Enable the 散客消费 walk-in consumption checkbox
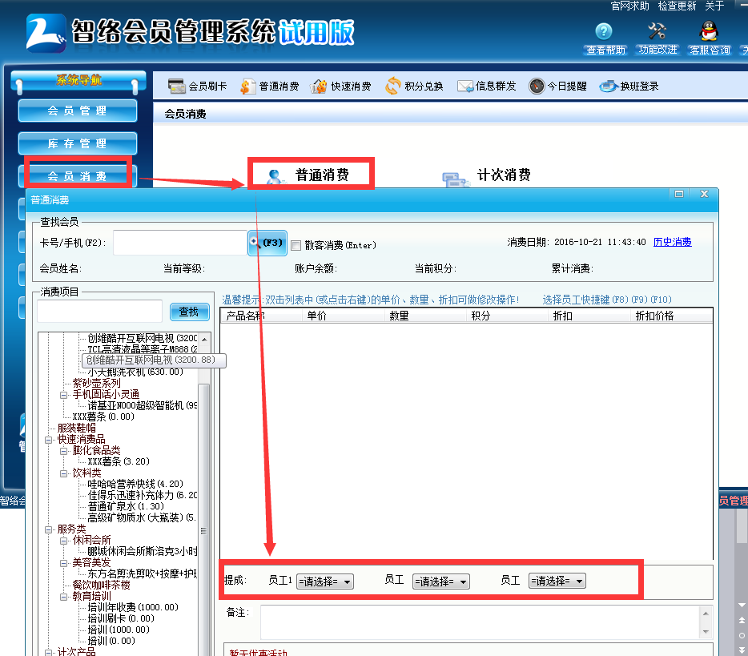The image size is (748, 656). [294, 245]
